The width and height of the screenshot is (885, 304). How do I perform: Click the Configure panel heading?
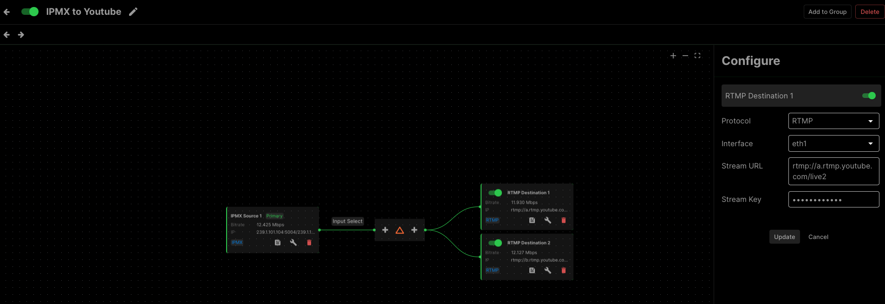tap(751, 61)
